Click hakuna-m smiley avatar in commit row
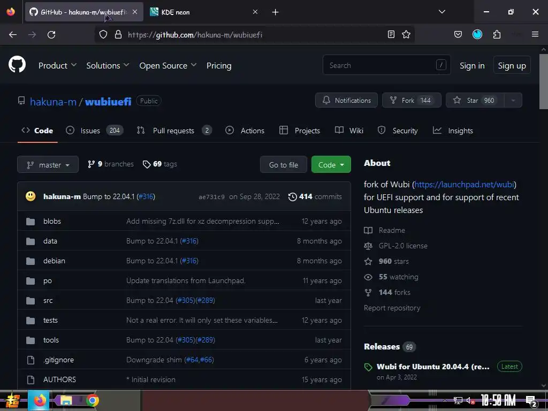This screenshot has width=548, height=411. (31, 196)
